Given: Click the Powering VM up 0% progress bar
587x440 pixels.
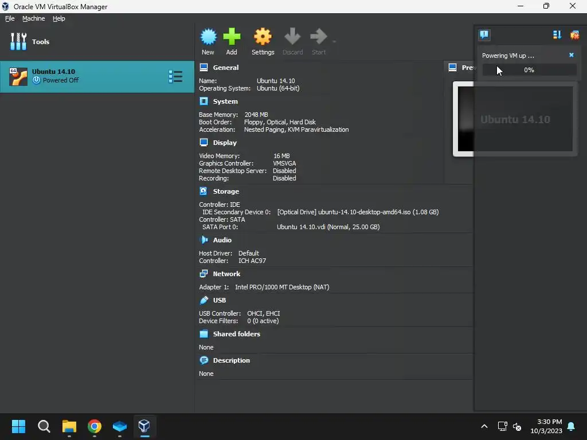Looking at the screenshot, I should click(x=529, y=70).
